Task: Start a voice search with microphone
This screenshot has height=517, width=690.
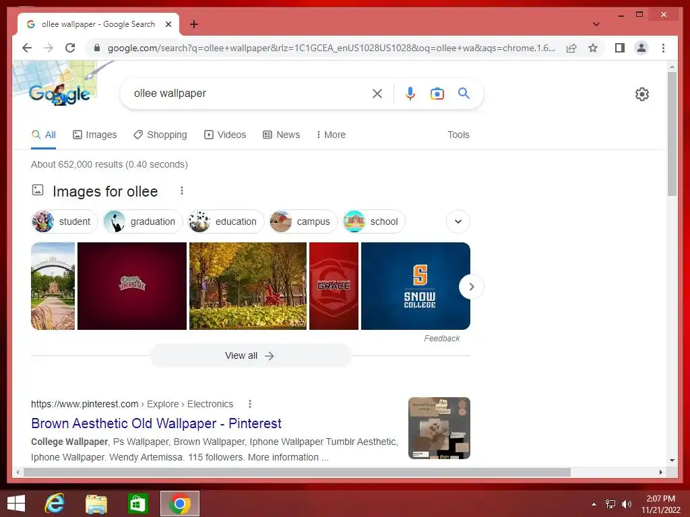Action: coord(410,93)
